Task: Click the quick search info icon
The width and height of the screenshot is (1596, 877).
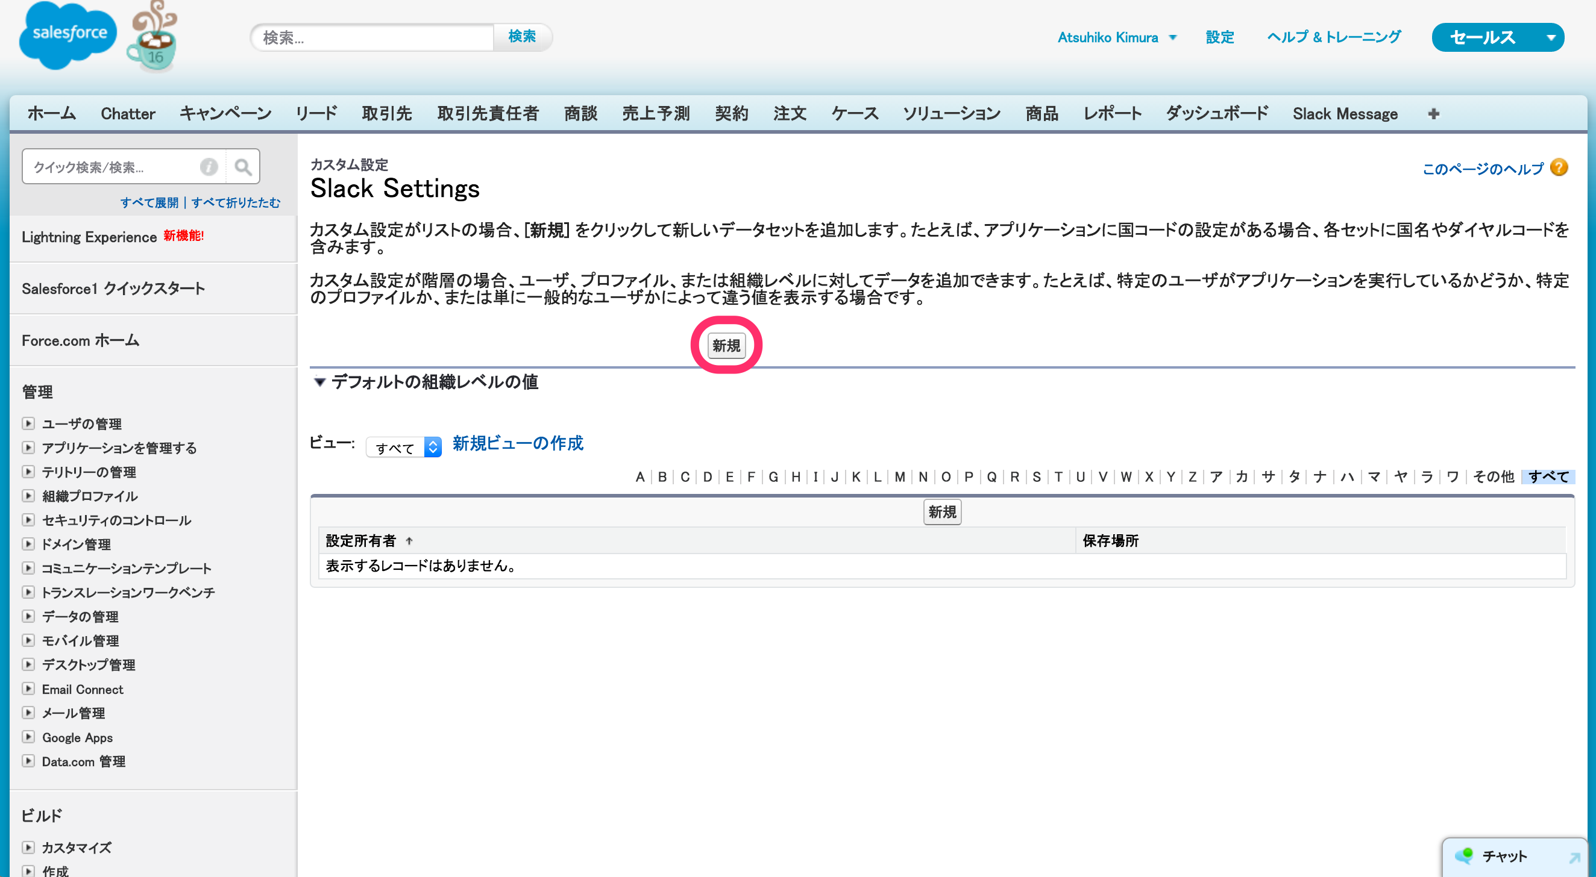Action: tap(209, 167)
